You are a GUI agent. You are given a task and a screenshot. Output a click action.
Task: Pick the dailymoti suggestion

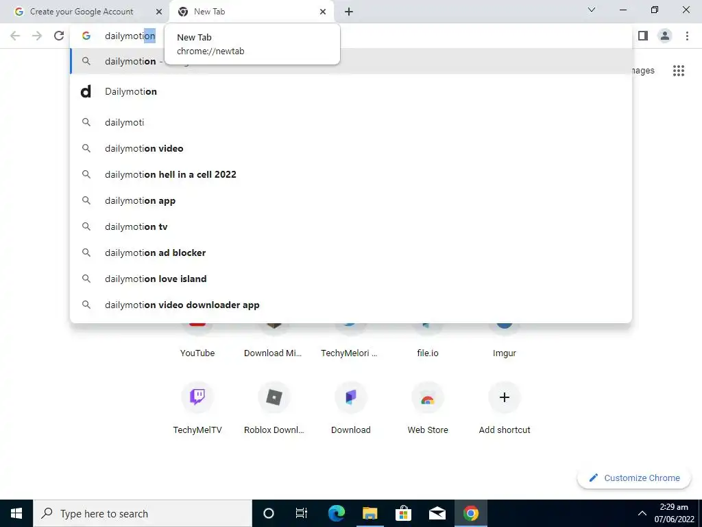tap(351, 122)
